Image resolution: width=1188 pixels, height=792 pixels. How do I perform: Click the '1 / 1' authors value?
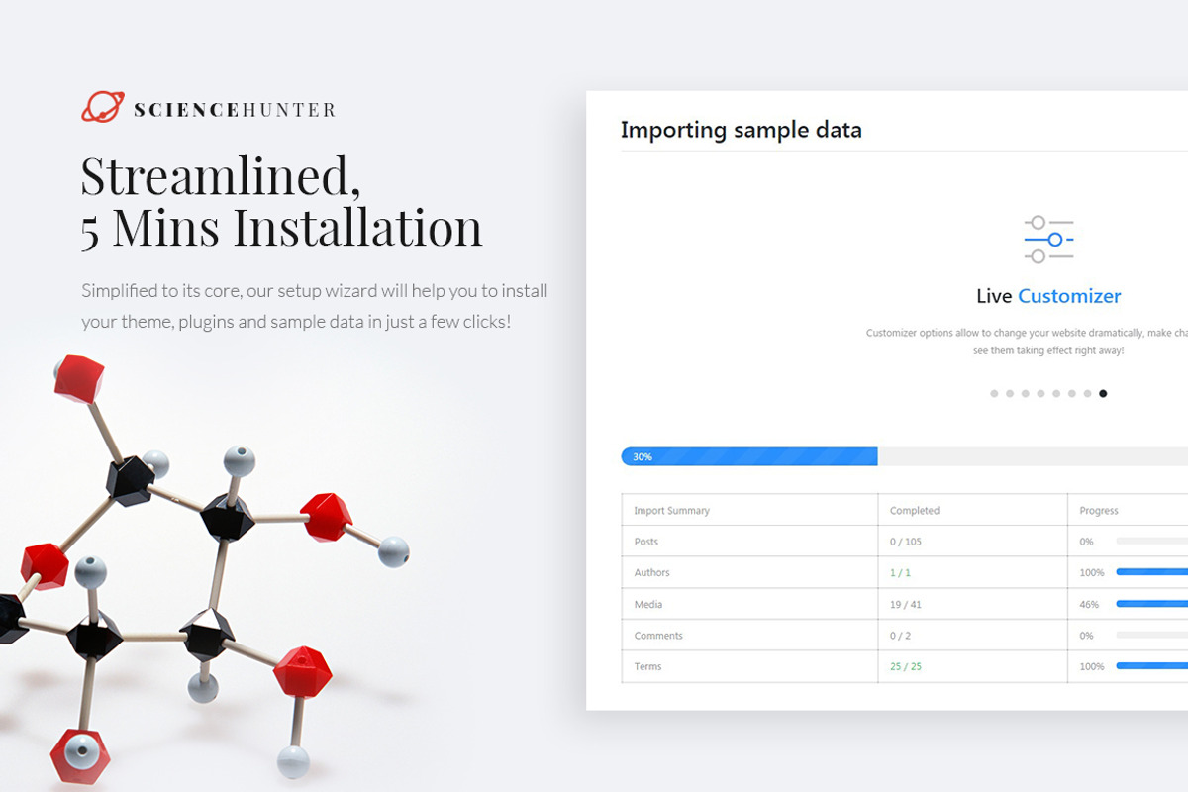[900, 572]
